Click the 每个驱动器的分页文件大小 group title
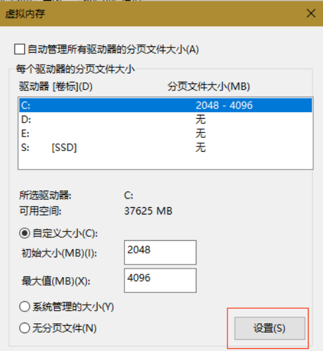 point(75,69)
